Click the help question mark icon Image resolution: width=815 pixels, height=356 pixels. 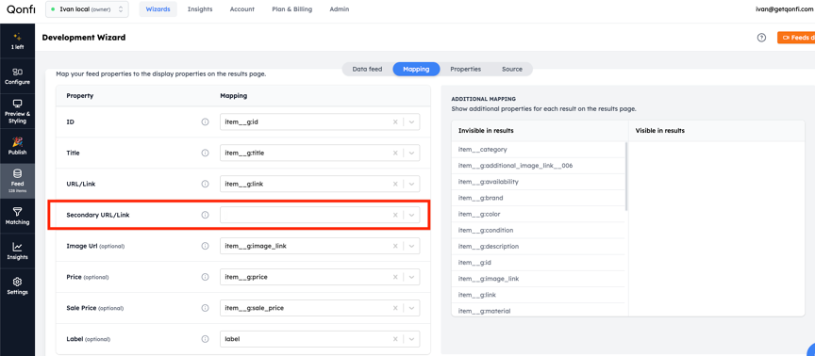click(761, 38)
